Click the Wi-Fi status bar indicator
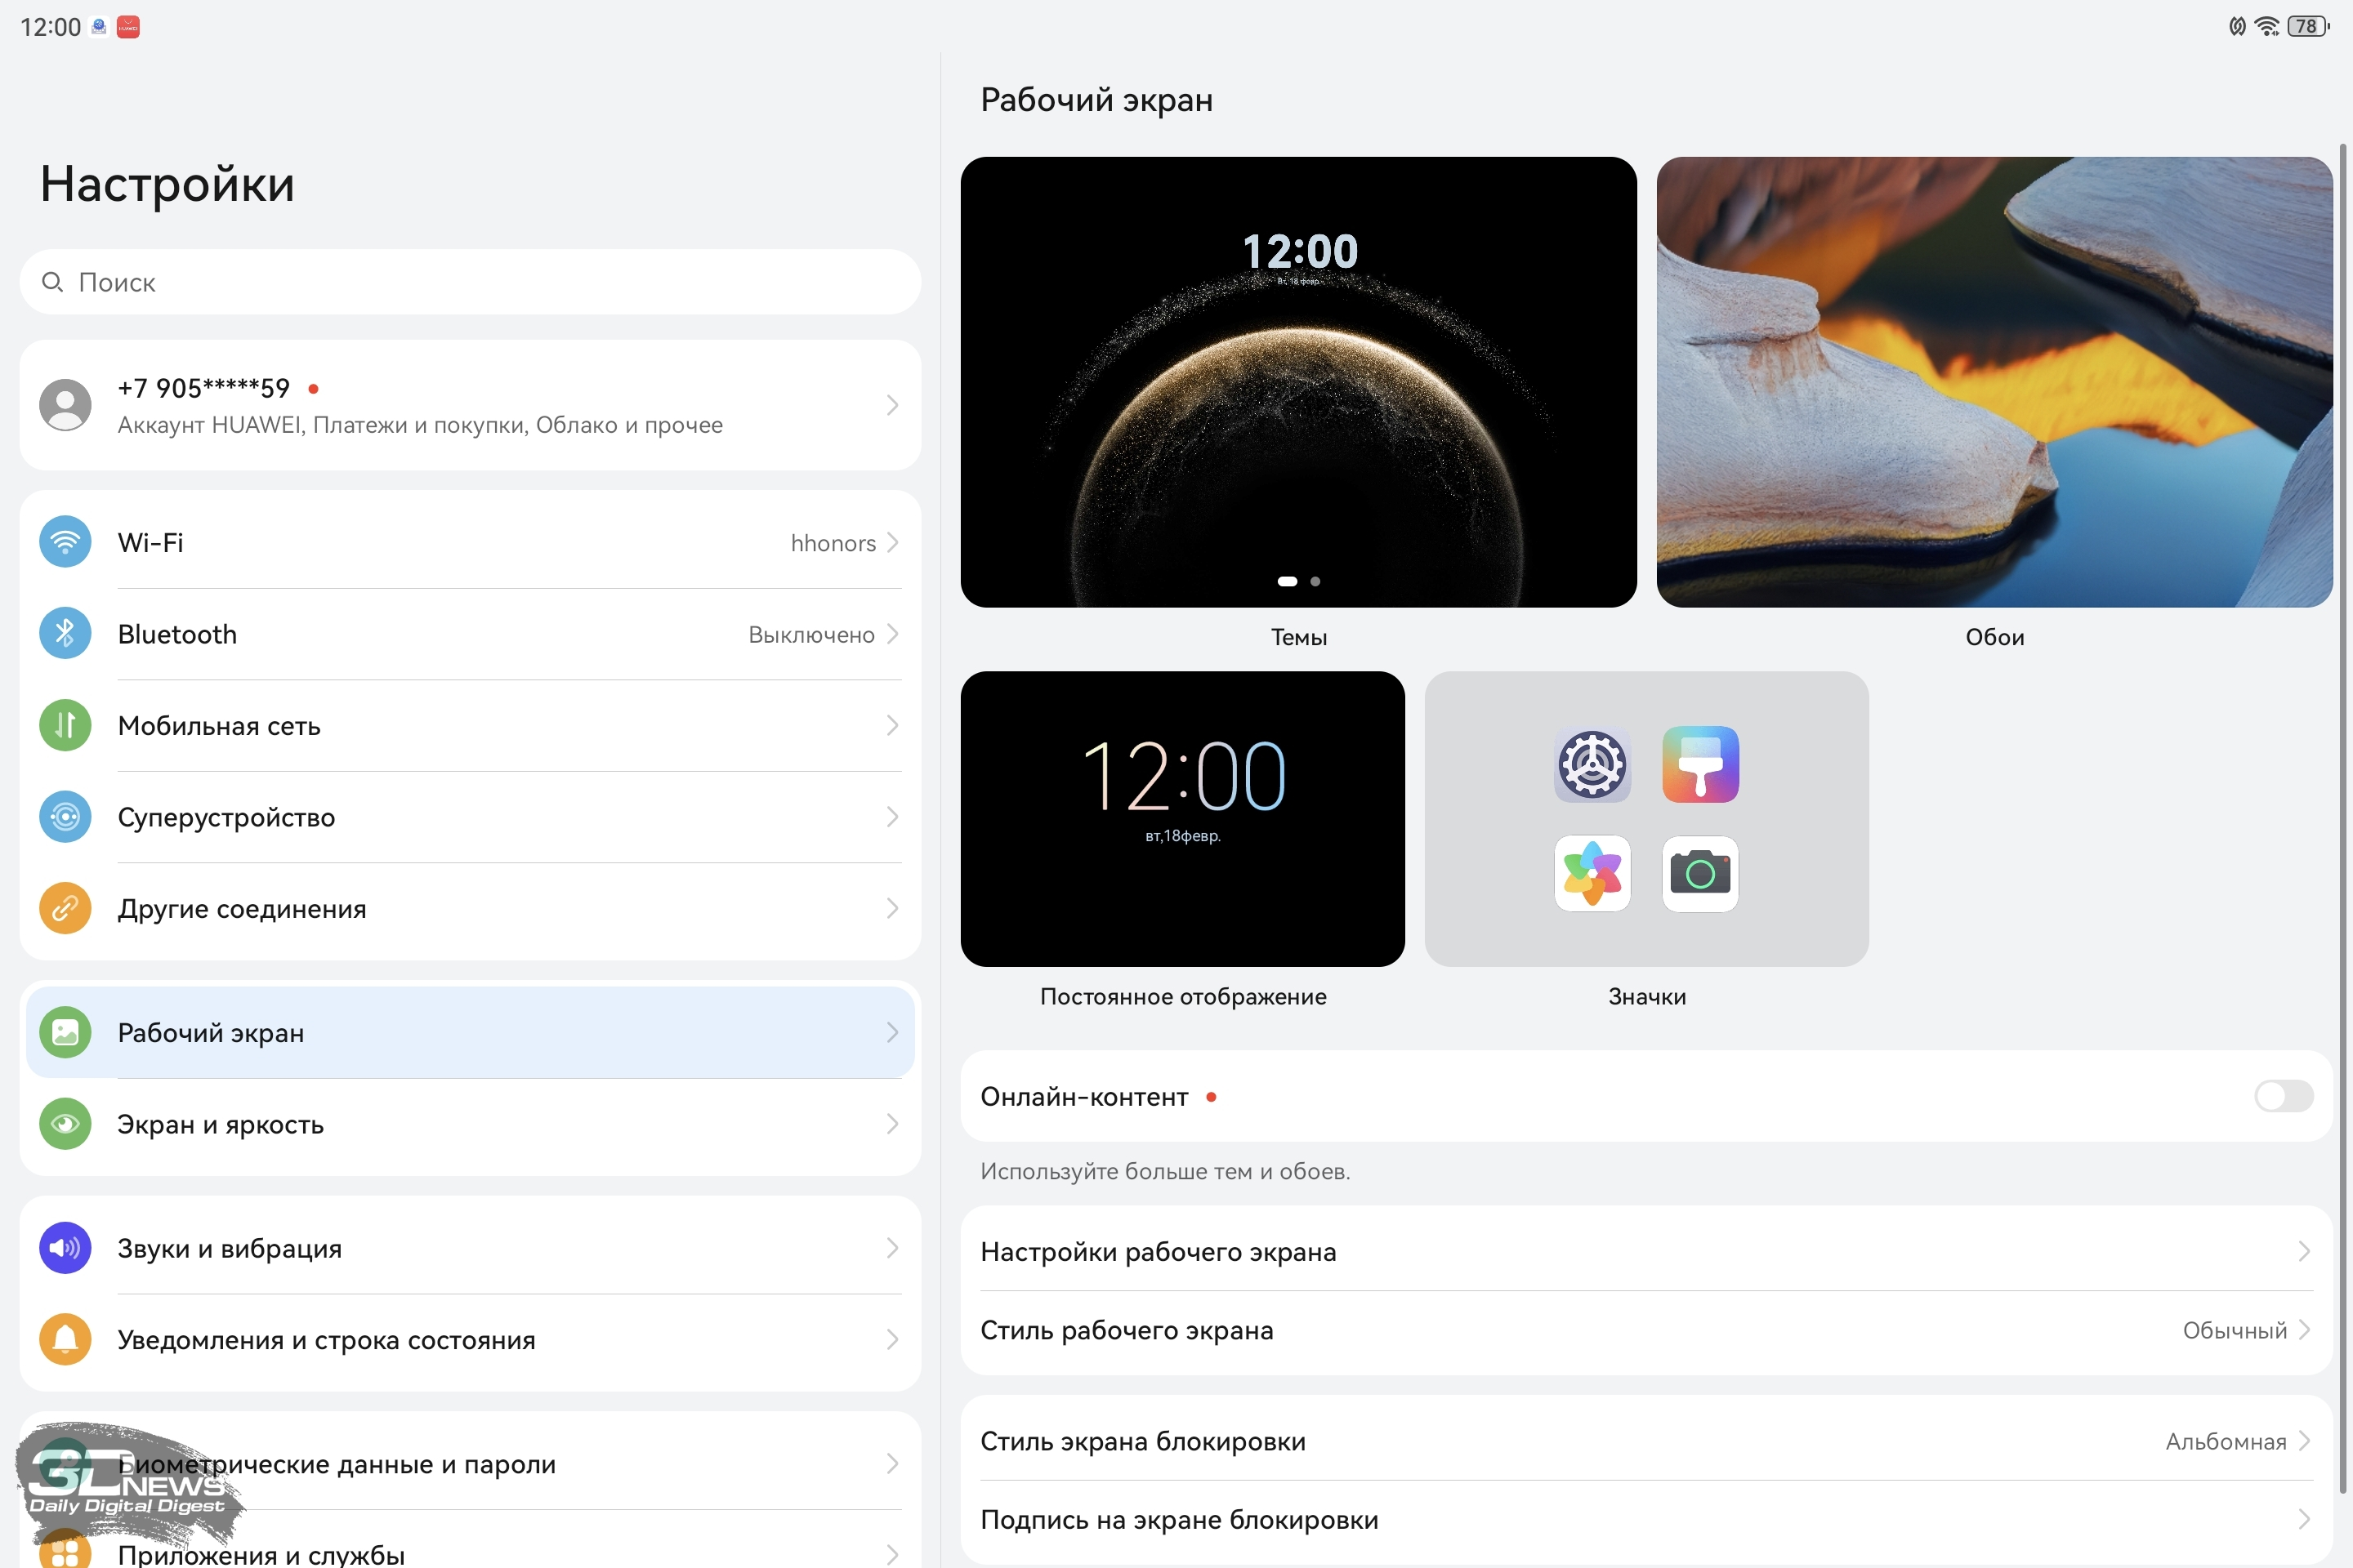 point(2268,26)
